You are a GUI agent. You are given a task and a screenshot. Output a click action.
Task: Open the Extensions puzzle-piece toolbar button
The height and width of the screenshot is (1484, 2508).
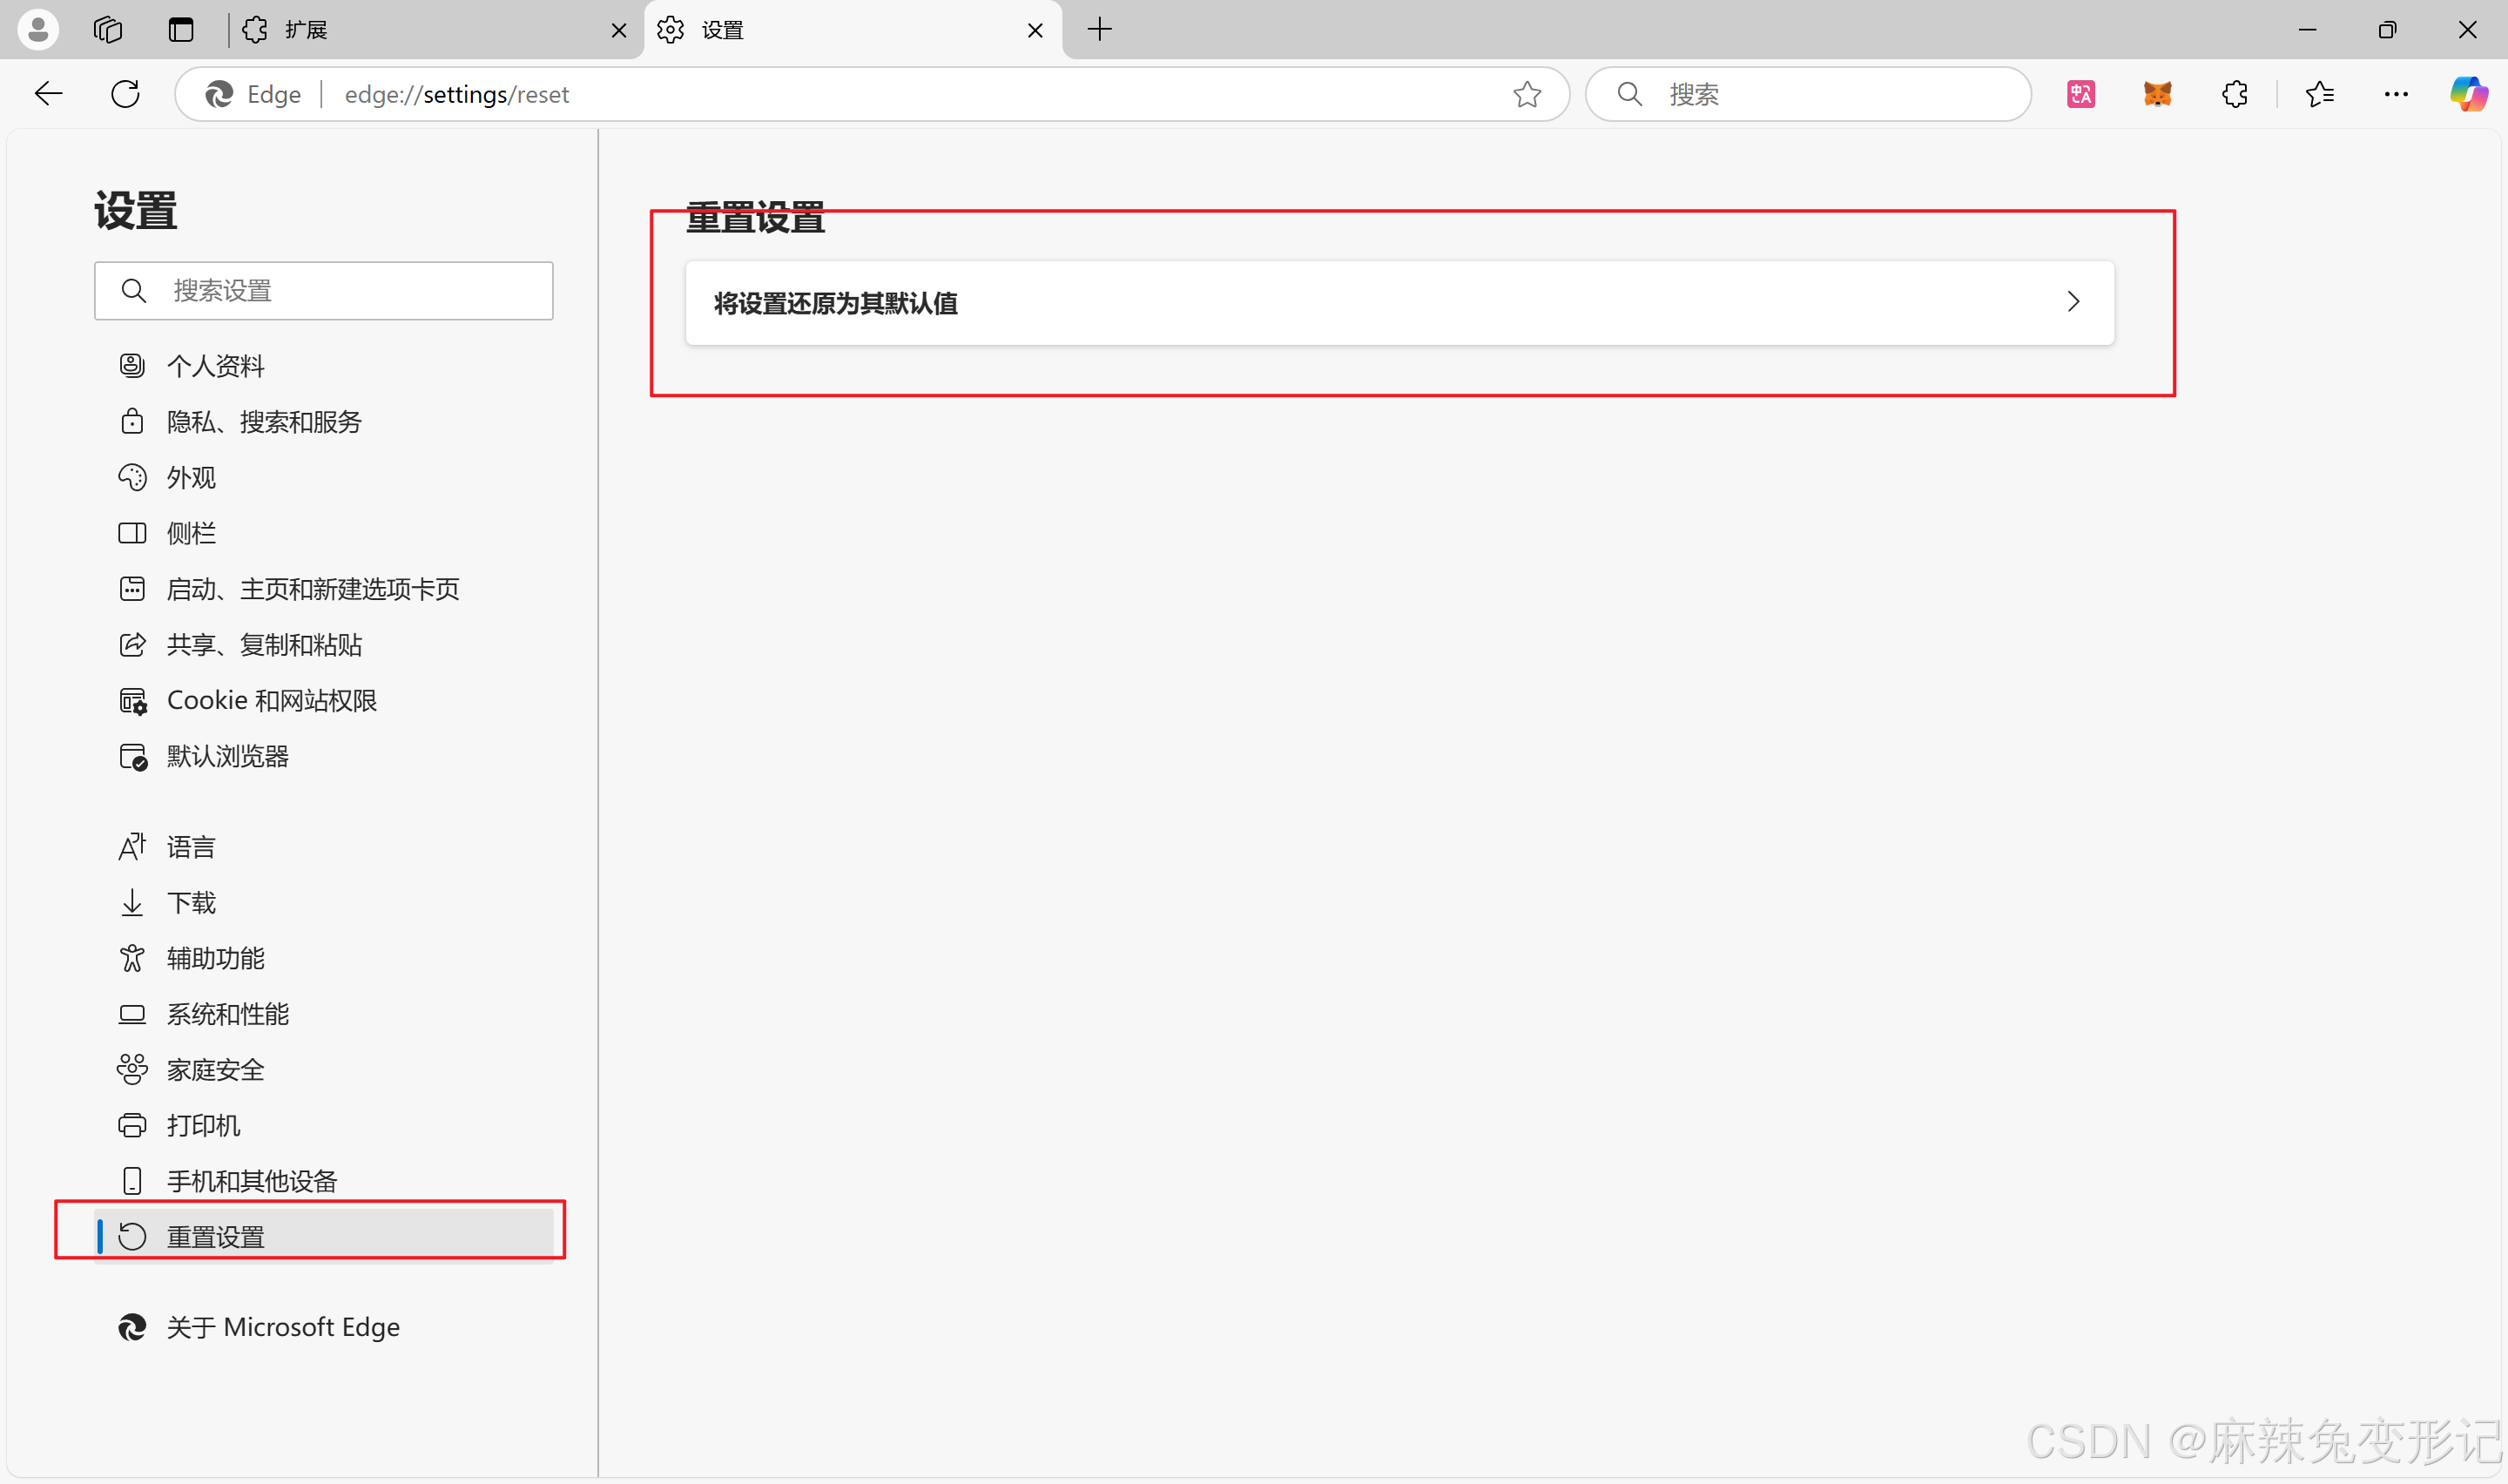2234,94
